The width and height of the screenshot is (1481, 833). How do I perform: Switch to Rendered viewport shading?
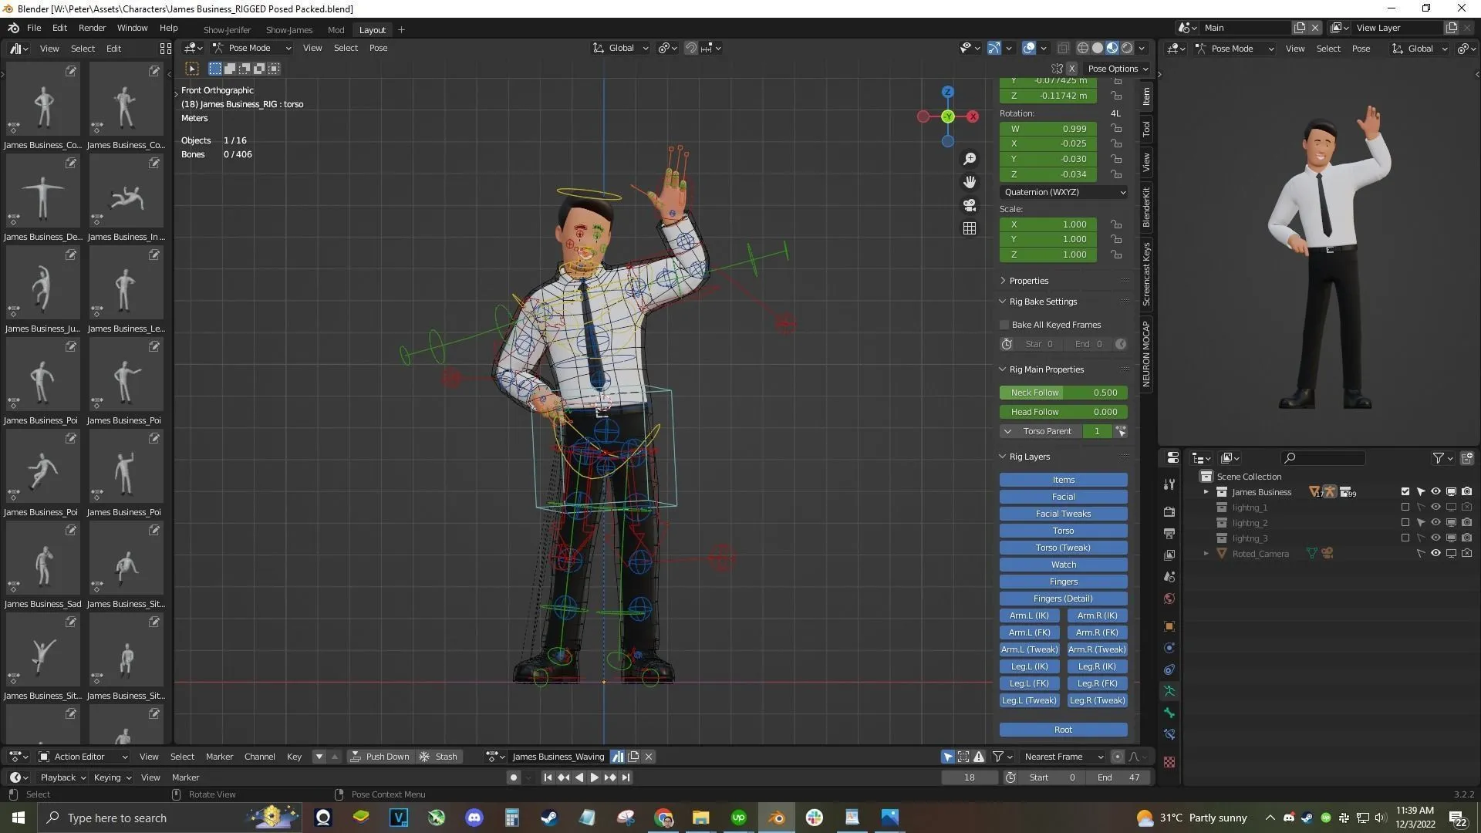1127,48
